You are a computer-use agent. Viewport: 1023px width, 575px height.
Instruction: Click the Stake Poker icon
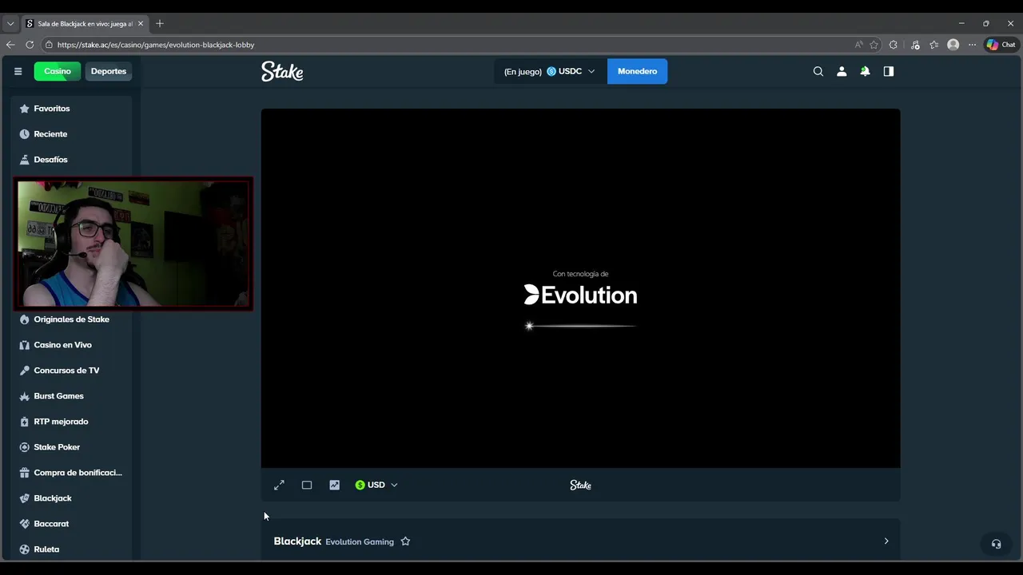(24, 447)
